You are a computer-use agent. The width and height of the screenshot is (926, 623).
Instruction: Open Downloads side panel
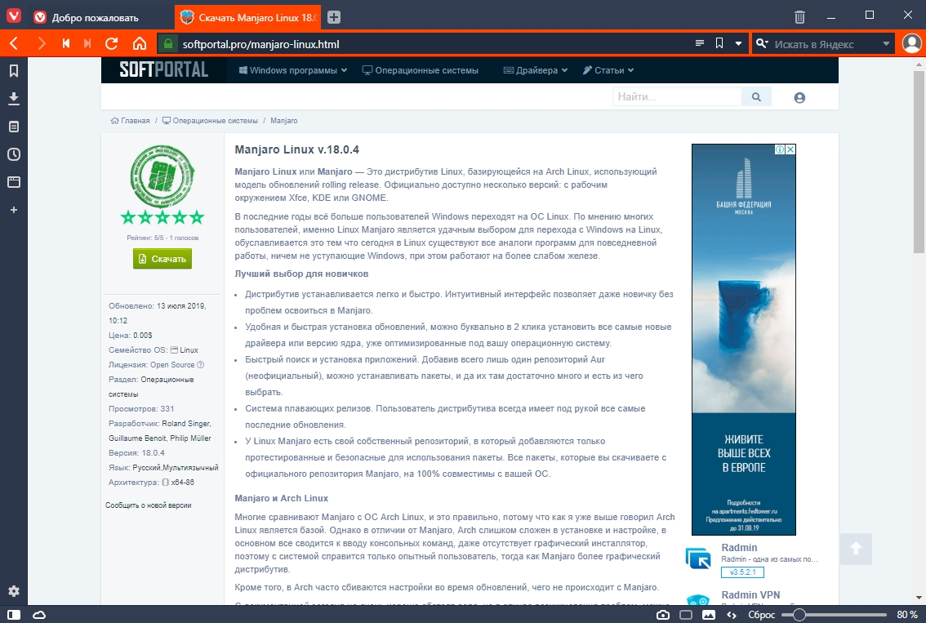(x=14, y=99)
